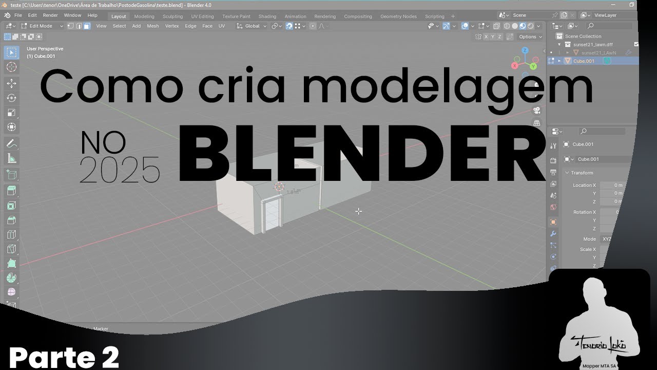Toggle show gizmo button
This screenshot has height=370, width=657.
446,26
